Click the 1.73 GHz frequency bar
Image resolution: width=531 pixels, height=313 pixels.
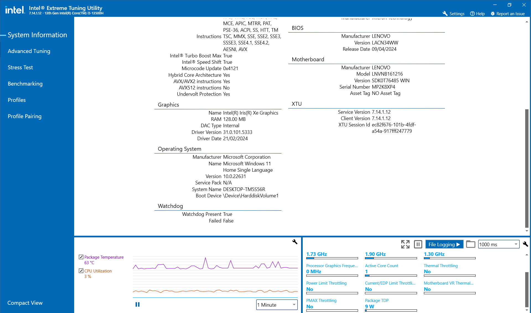(x=332, y=258)
